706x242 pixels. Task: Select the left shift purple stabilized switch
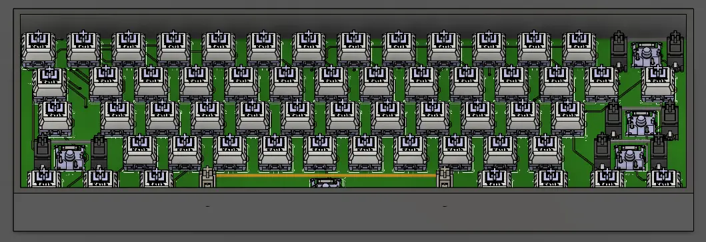(70, 158)
